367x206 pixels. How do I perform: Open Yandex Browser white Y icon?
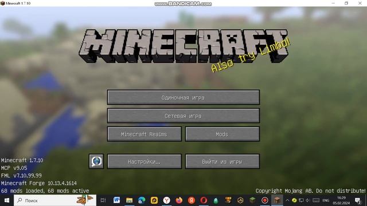[167, 200]
